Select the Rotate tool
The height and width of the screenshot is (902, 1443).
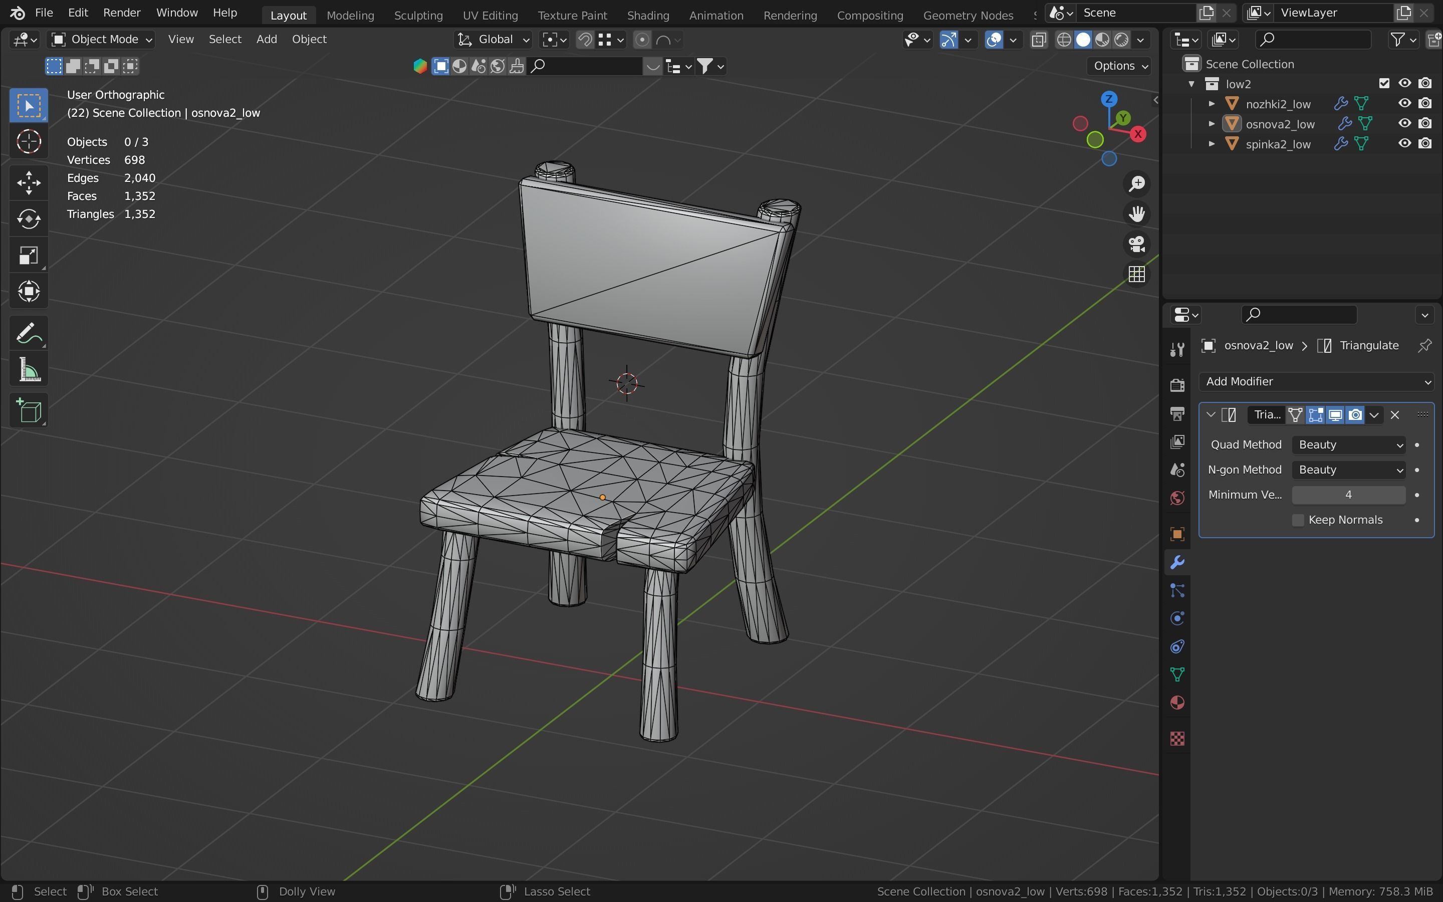29,219
